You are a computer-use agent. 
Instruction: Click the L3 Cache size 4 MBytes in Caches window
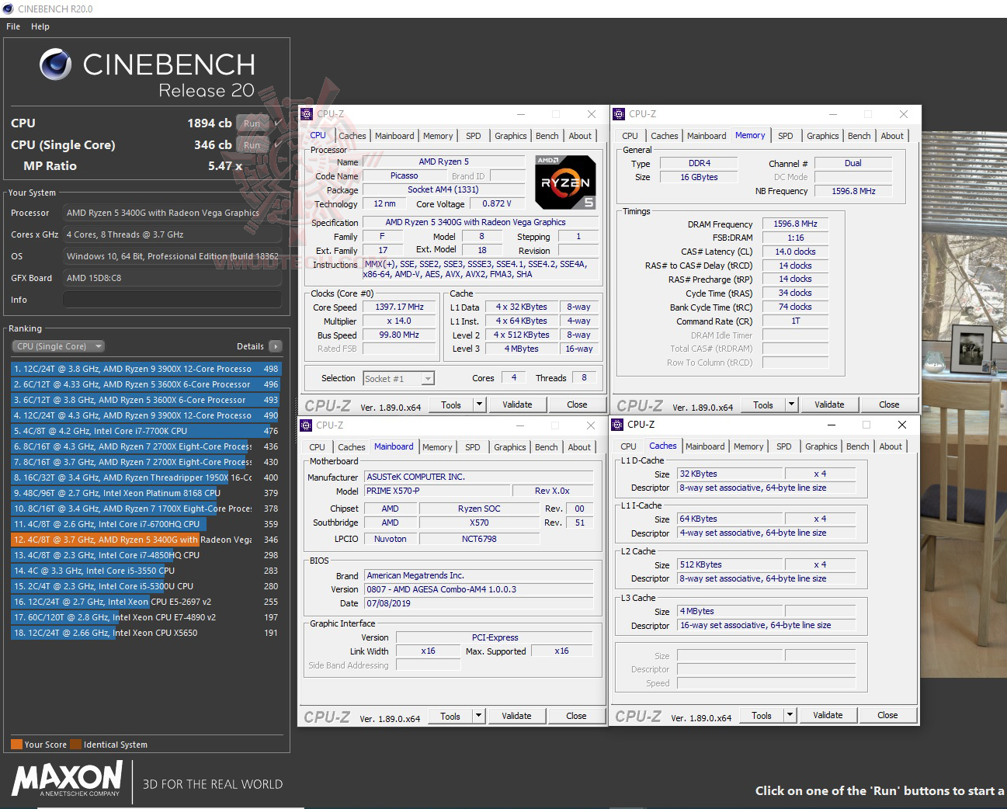pos(730,611)
